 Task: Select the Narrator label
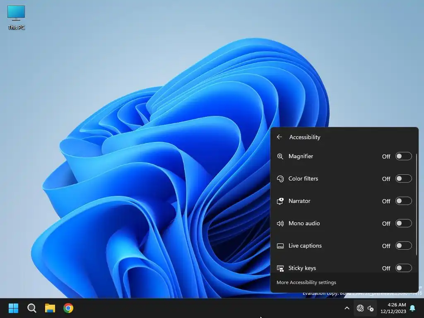coord(299,201)
